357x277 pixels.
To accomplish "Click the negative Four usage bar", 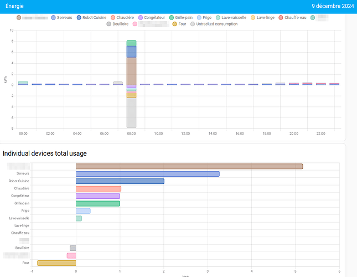I will click(56, 263).
